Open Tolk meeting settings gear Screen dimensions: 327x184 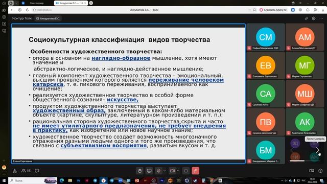click(x=314, y=18)
